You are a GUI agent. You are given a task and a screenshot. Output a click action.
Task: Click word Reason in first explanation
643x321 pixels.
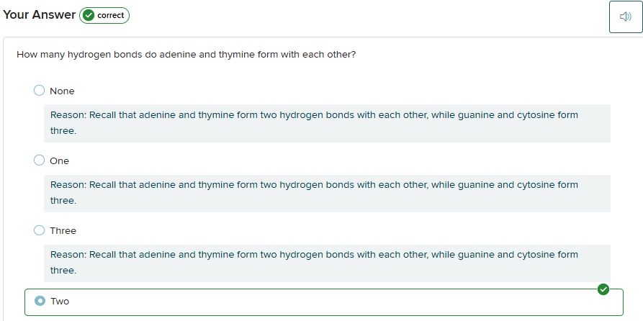pyautogui.click(x=68, y=115)
